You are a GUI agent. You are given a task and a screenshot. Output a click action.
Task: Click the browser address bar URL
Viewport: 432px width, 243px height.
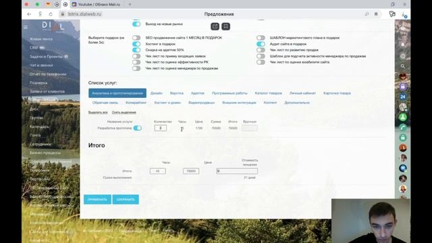click(x=84, y=14)
